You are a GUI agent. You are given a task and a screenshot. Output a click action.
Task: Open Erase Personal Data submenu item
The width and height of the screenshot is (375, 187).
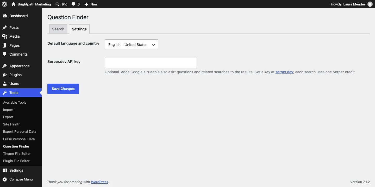coord(19,139)
